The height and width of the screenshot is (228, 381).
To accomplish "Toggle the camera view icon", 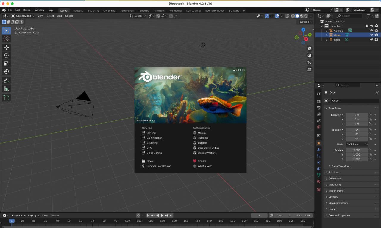I will (x=310, y=62).
